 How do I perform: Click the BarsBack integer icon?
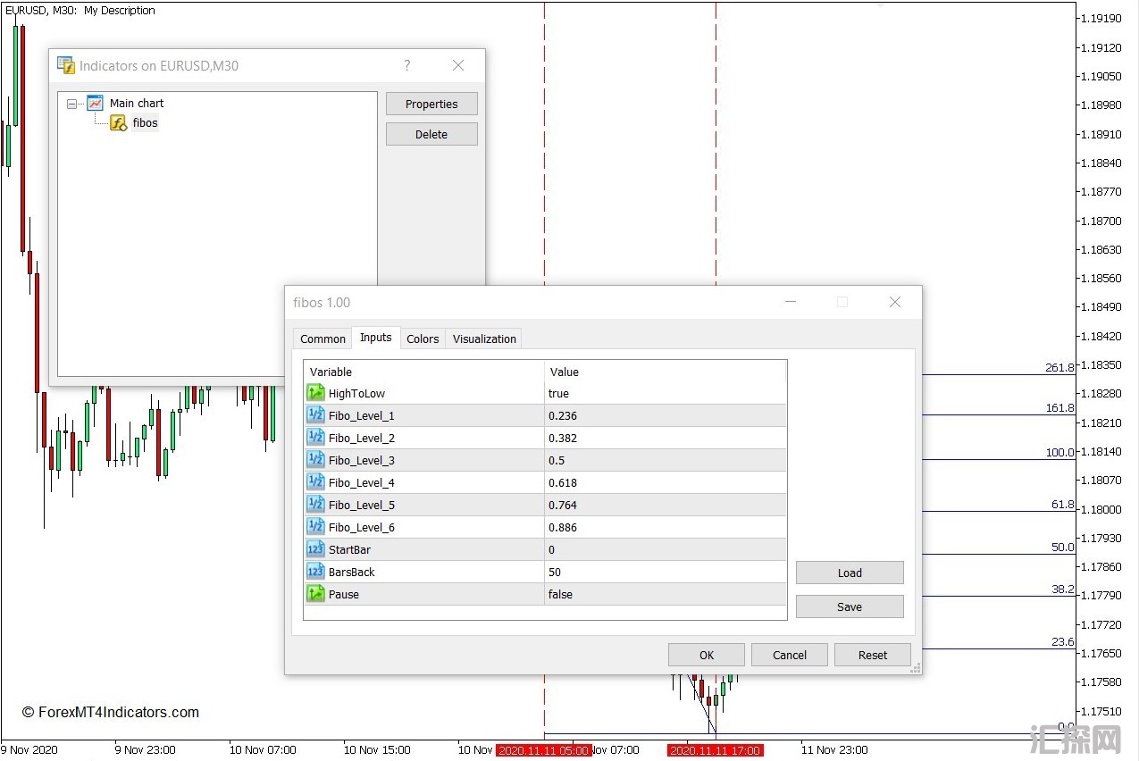point(315,572)
